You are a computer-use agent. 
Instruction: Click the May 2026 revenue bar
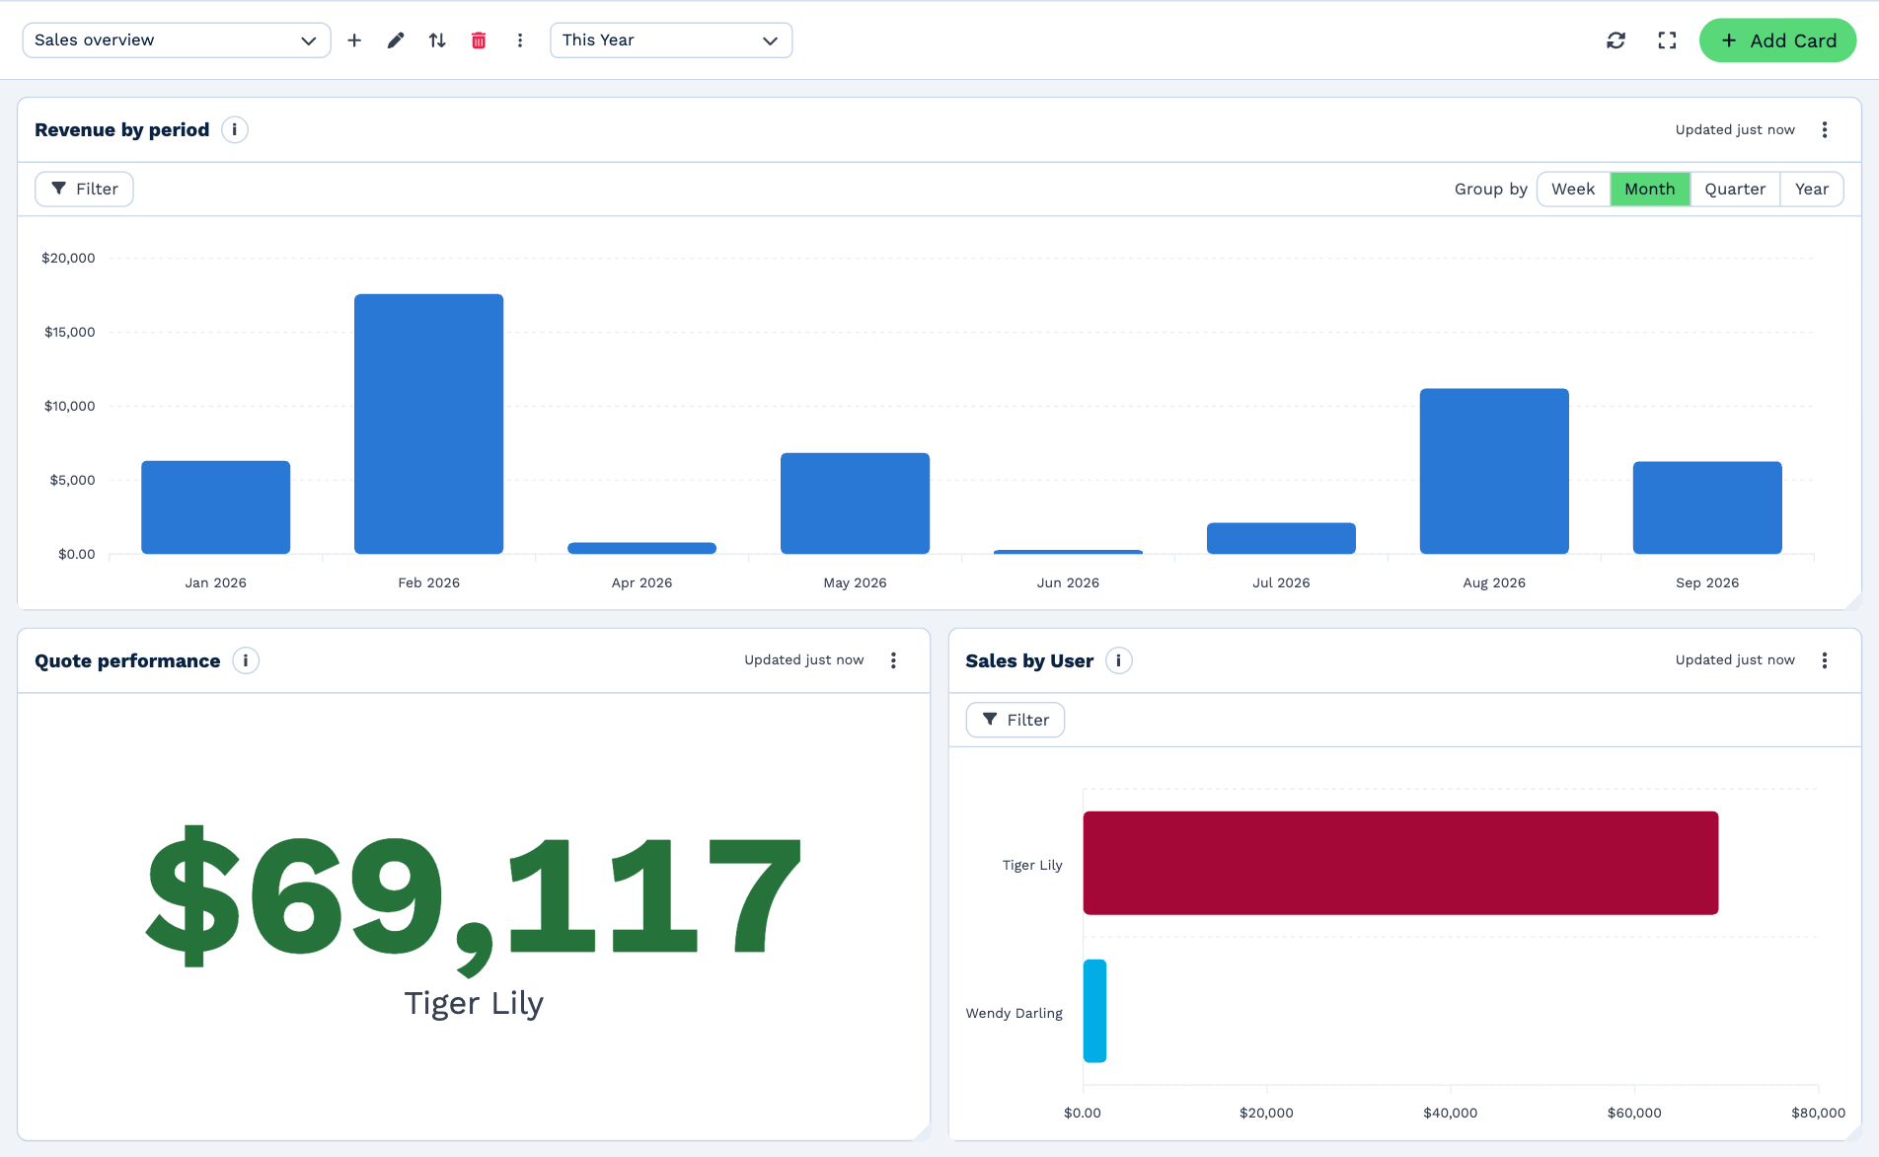(x=855, y=503)
